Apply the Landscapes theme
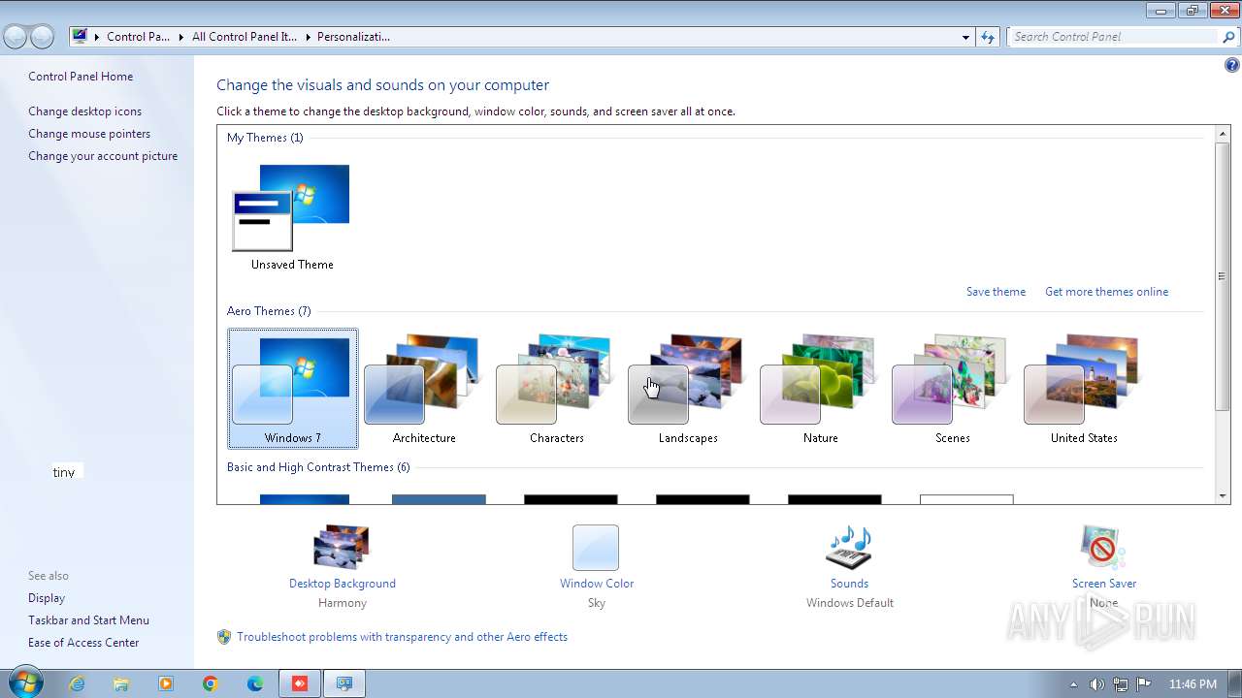 tap(688, 389)
